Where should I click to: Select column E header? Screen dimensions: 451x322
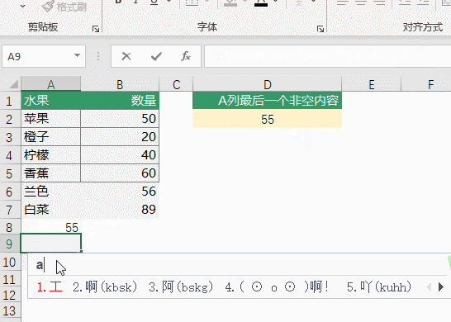(x=372, y=84)
